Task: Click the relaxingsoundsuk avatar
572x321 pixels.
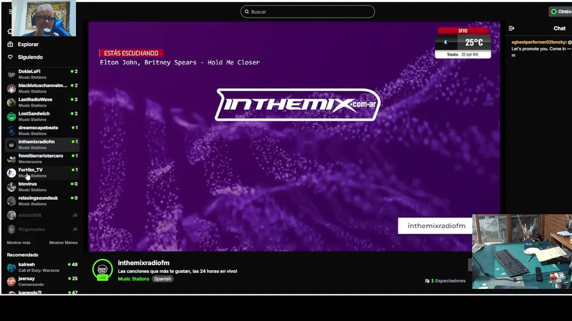Action: (12, 201)
